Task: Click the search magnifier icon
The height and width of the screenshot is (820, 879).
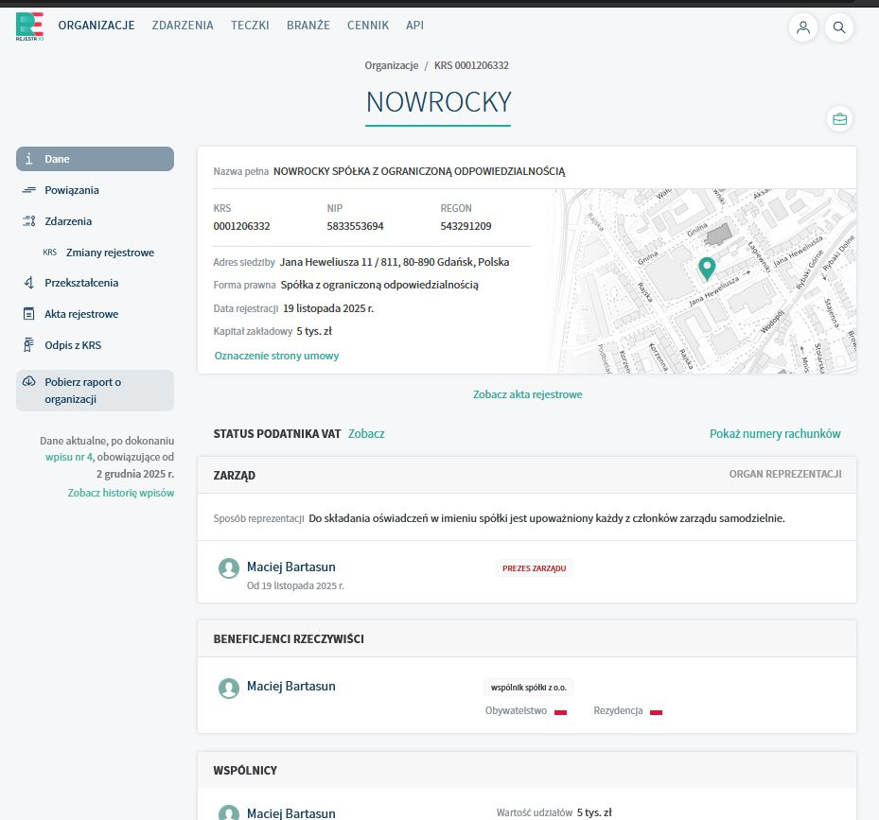Action: tap(839, 26)
